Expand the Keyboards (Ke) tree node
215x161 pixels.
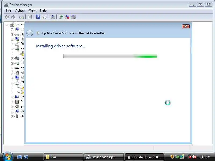point(12,68)
